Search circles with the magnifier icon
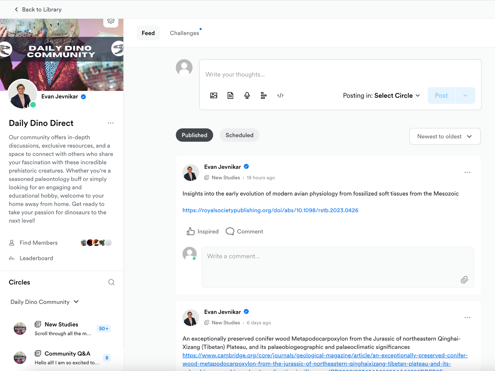Screen dimensions: 495x371 pos(111,282)
